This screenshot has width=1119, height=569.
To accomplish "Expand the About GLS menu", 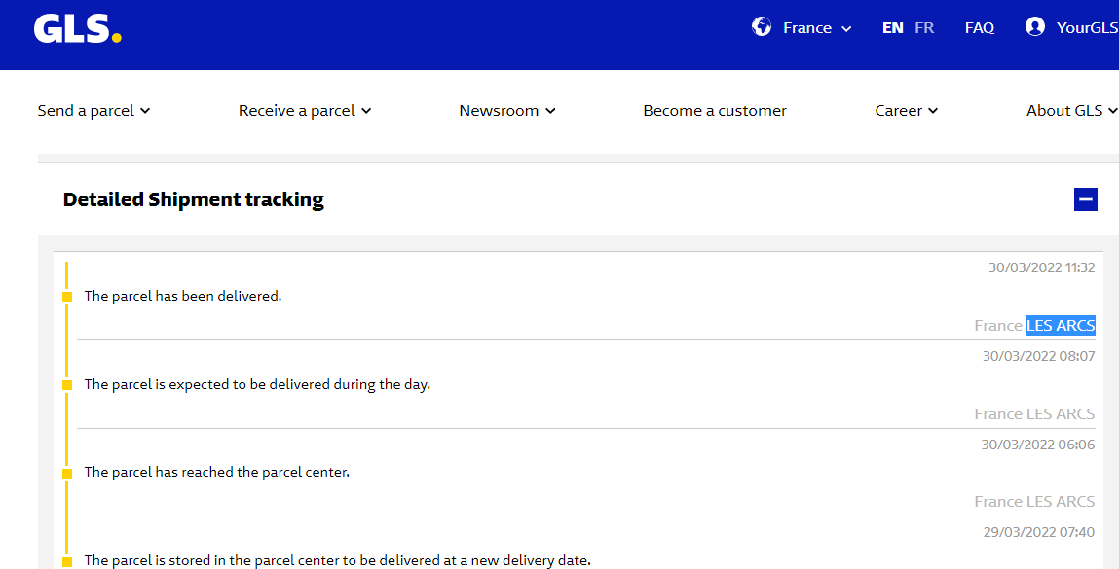I will 1070,111.
